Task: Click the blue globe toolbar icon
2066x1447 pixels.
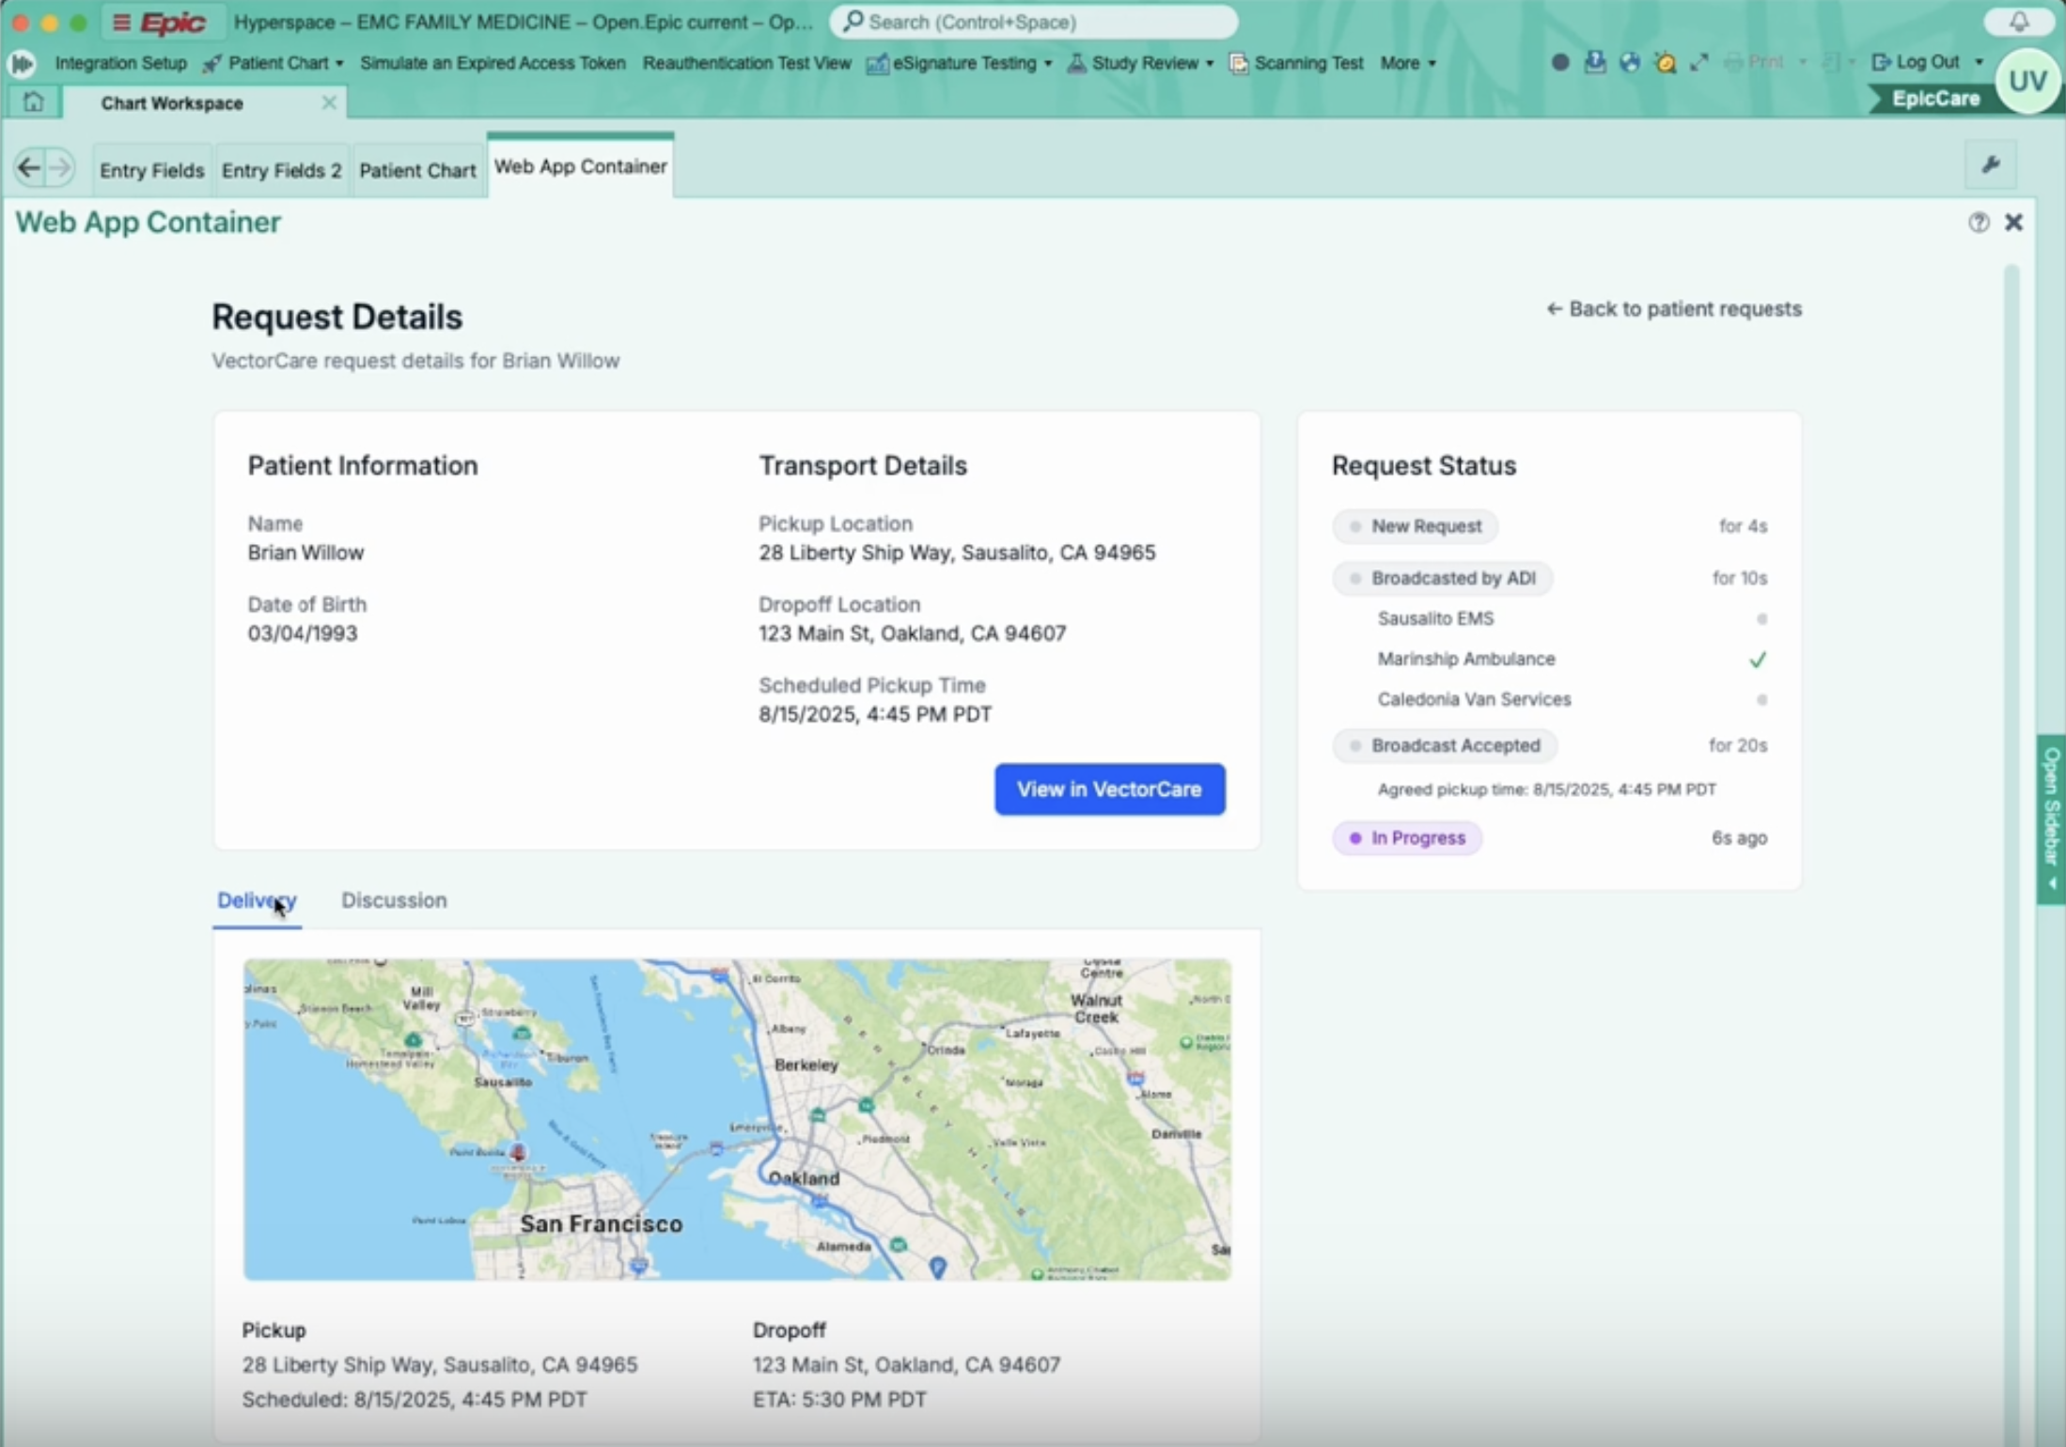Action: pos(1630,63)
